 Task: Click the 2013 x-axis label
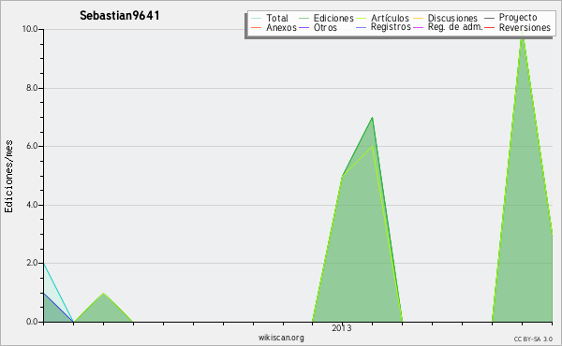[342, 328]
